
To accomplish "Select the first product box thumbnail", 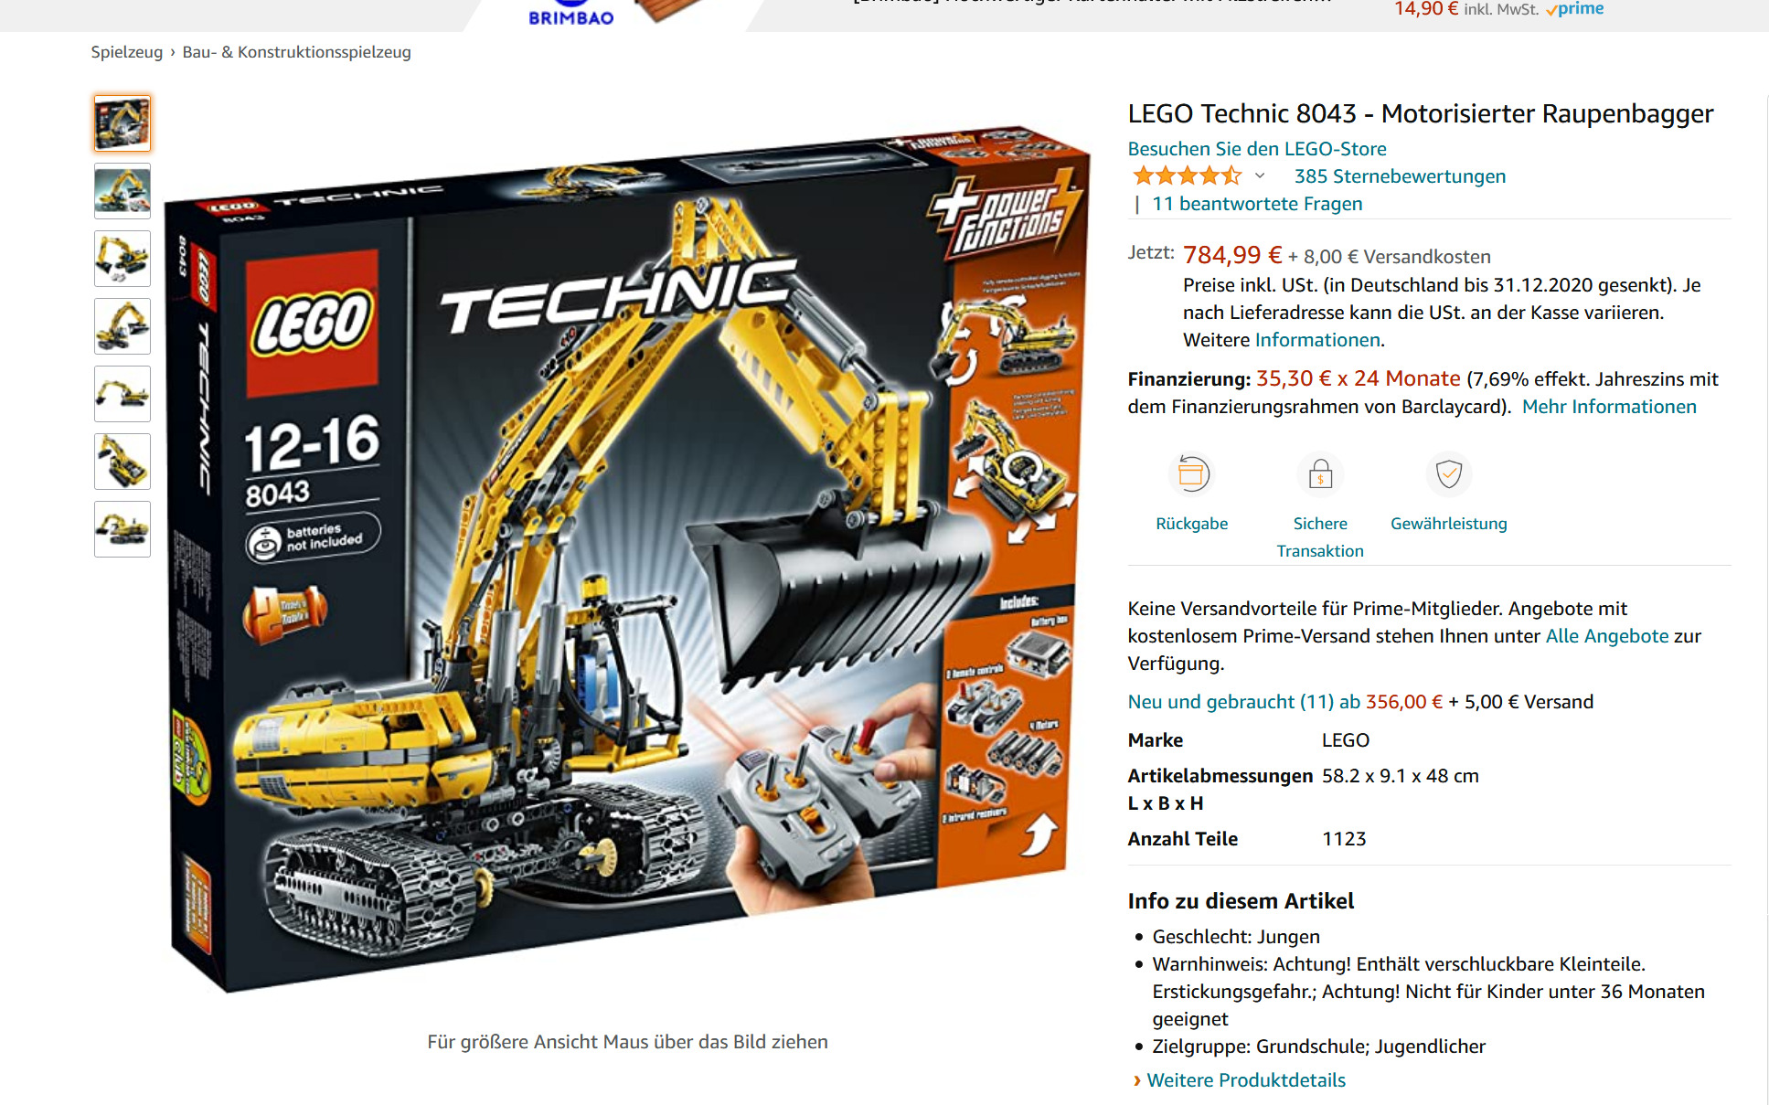I will [123, 123].
